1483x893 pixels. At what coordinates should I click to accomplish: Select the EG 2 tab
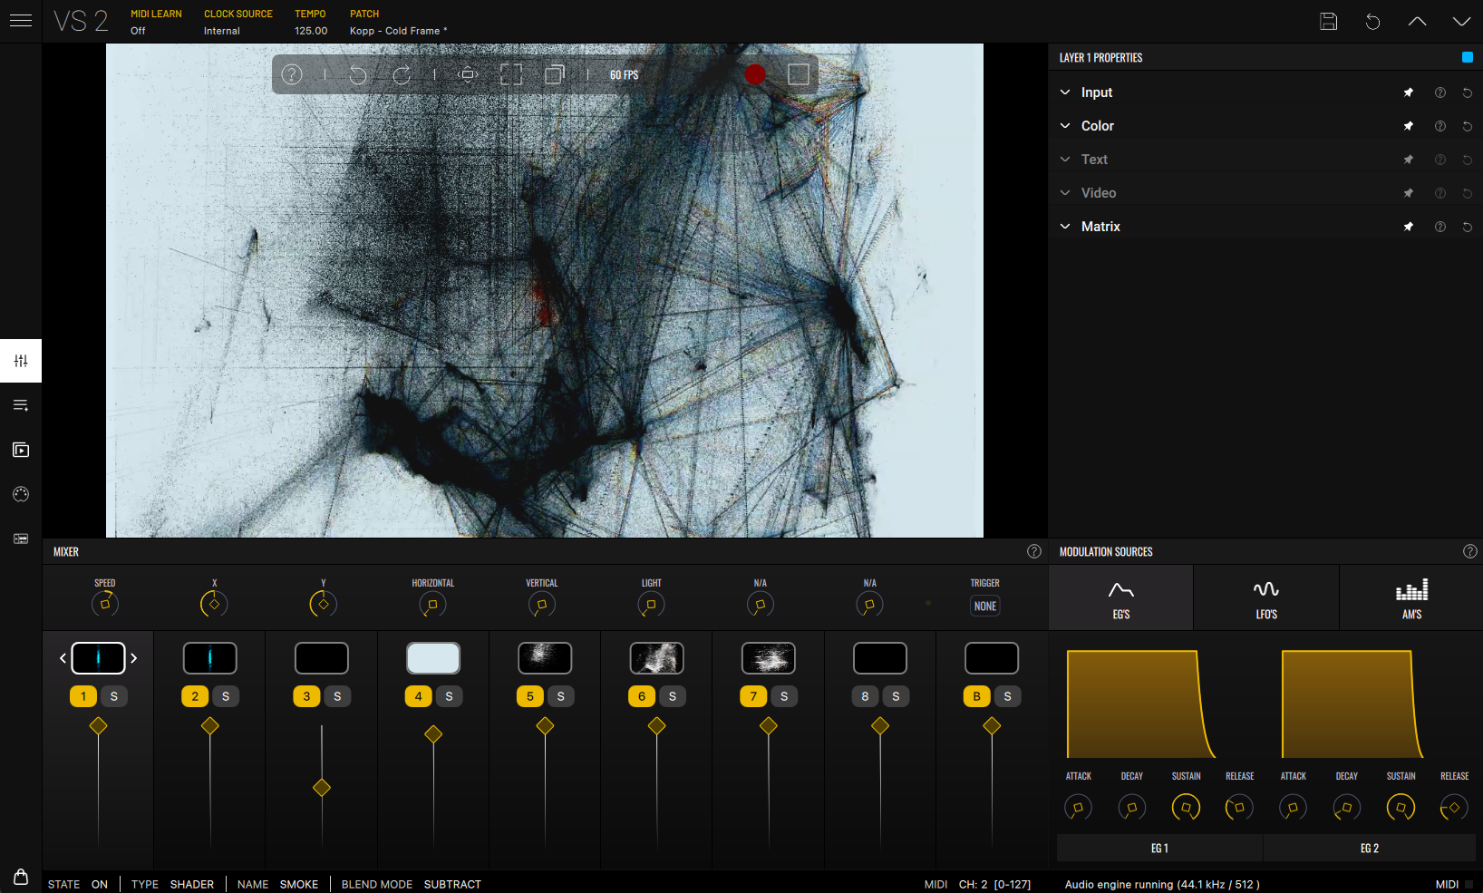click(1370, 849)
